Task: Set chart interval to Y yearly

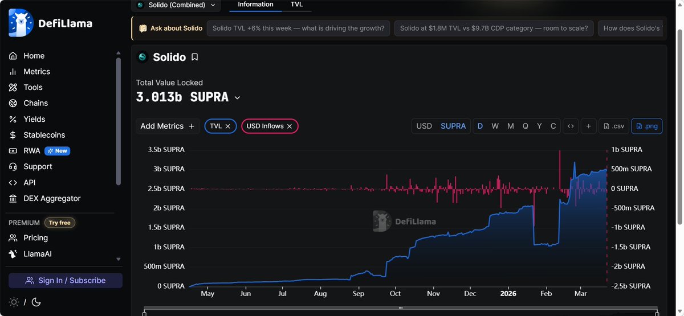Action: [539, 126]
